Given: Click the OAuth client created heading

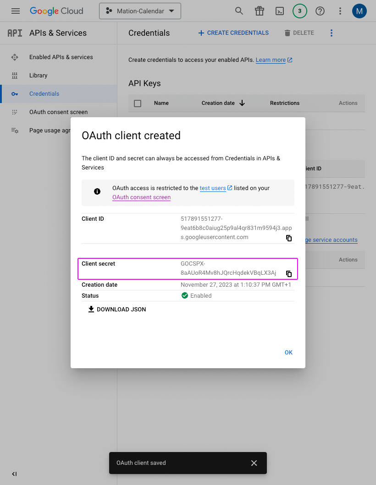Looking at the screenshot, I should click(x=131, y=136).
